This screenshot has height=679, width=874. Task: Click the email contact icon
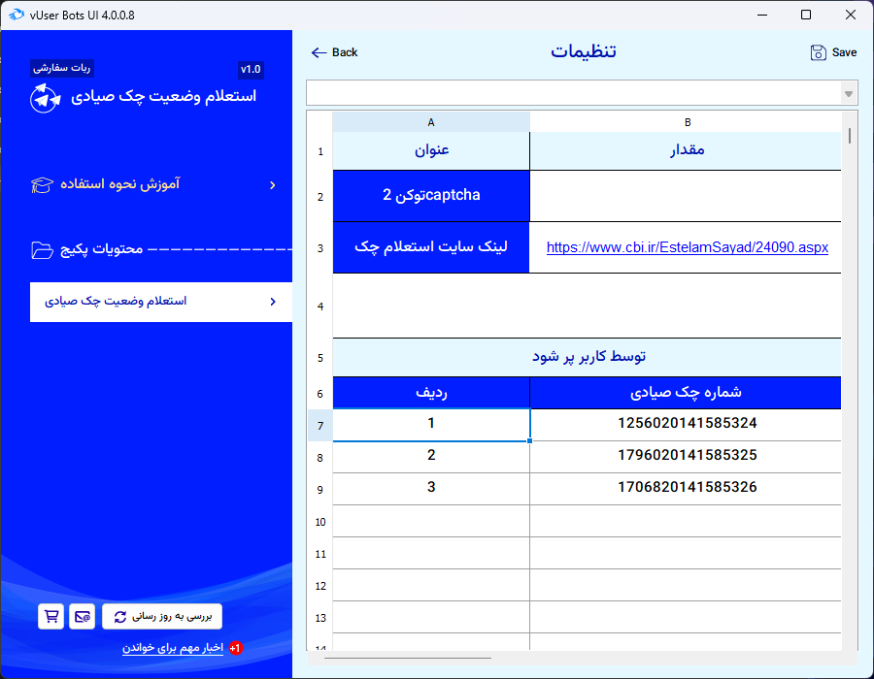click(x=82, y=616)
